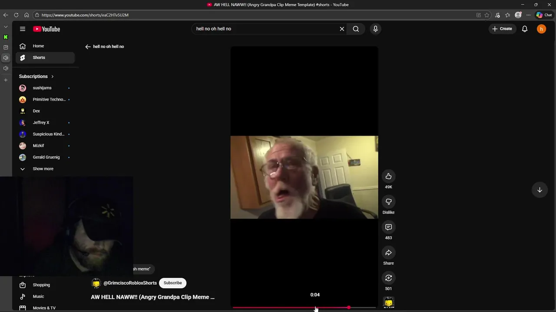Click the browser address bar URL
The height and width of the screenshot is (312, 556).
(85, 15)
